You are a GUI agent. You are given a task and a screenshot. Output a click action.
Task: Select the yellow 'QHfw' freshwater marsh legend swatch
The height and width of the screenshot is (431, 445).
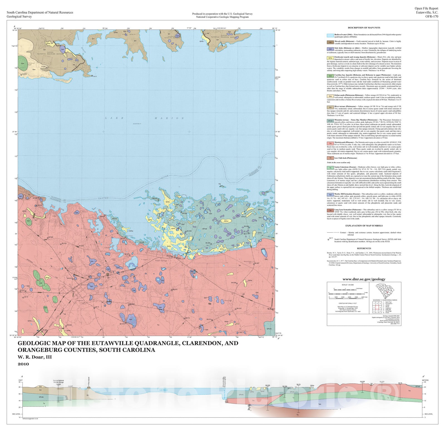[330, 58]
